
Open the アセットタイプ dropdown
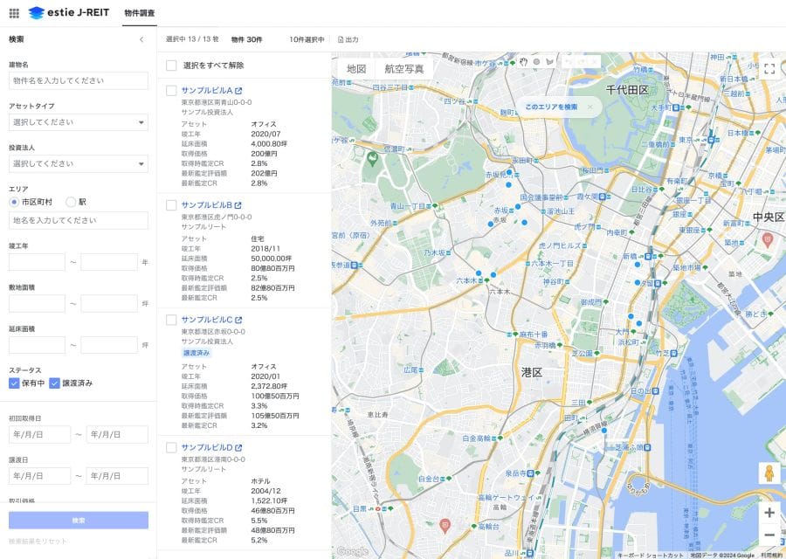click(x=79, y=122)
